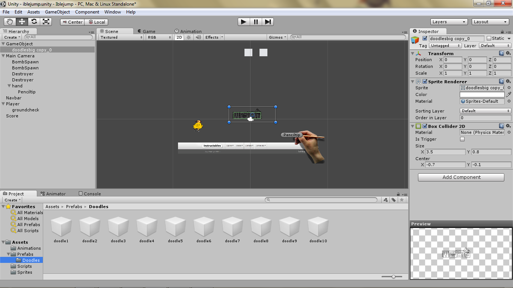Image resolution: width=513 pixels, height=288 pixels.
Task: Click the GameObject cube icon in Inspector
Action: click(415, 40)
